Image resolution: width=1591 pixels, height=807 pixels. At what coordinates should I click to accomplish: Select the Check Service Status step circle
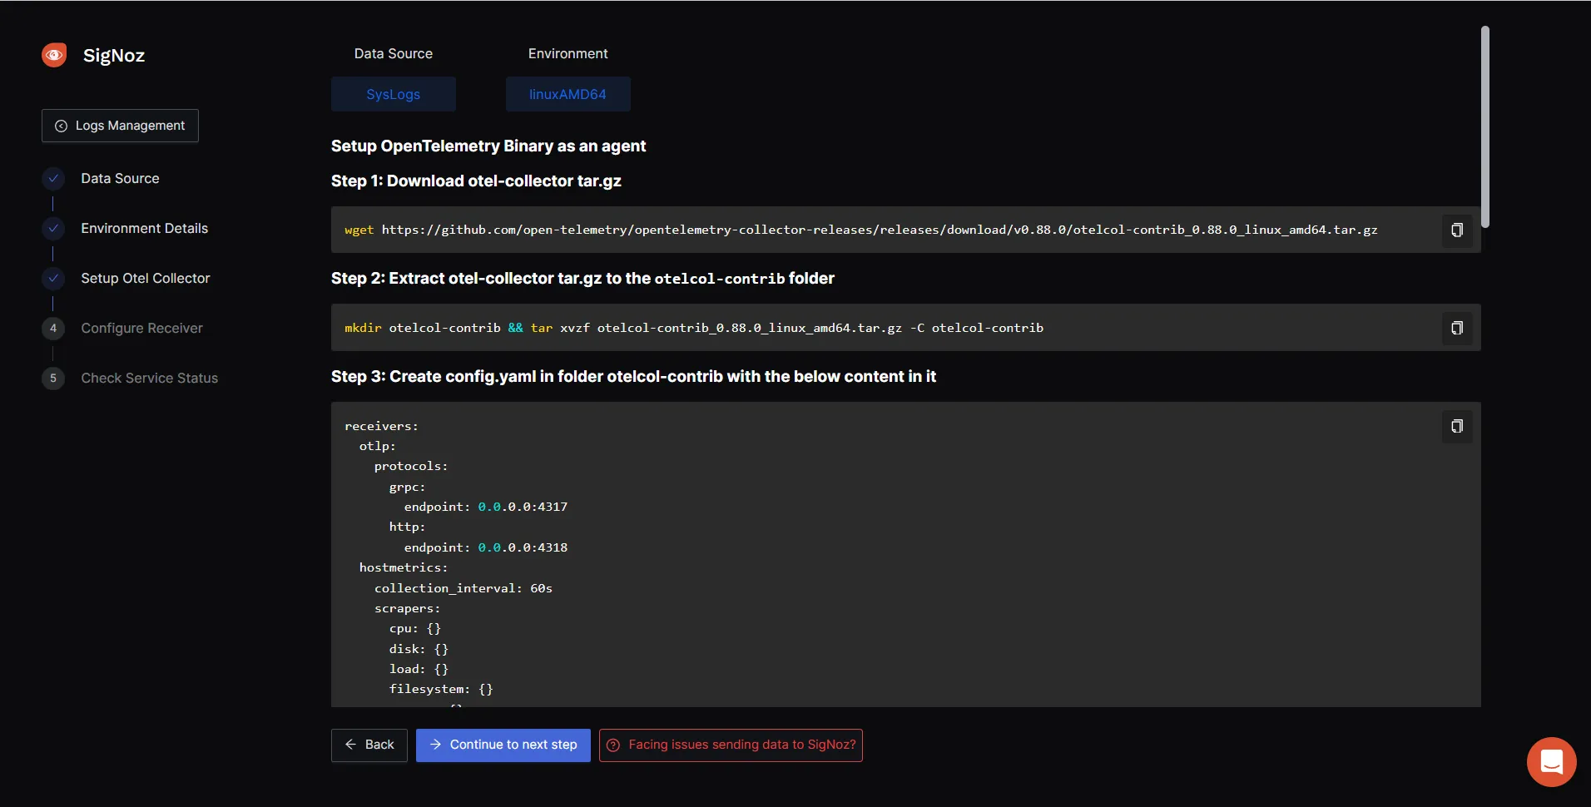[x=52, y=378]
